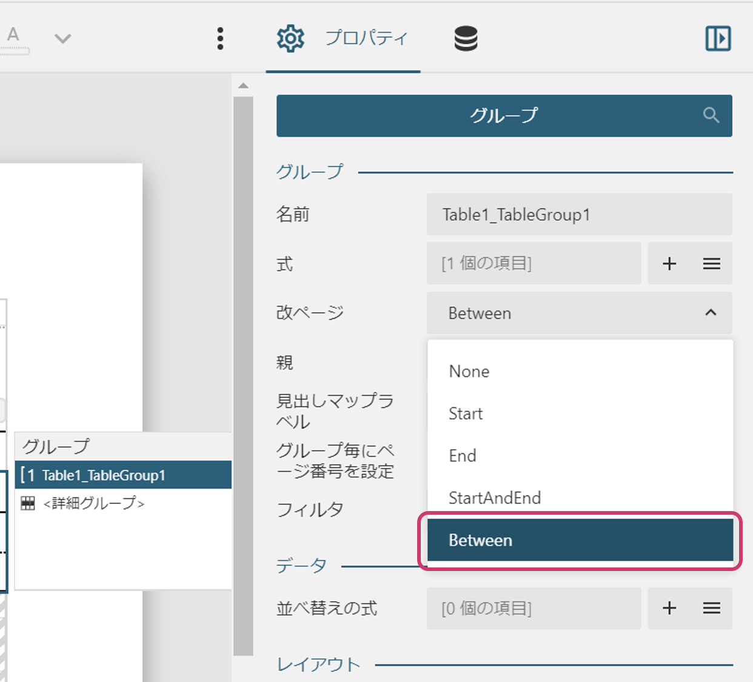The height and width of the screenshot is (682, 753).
Task: Click the グループ section heading
Action: [309, 172]
